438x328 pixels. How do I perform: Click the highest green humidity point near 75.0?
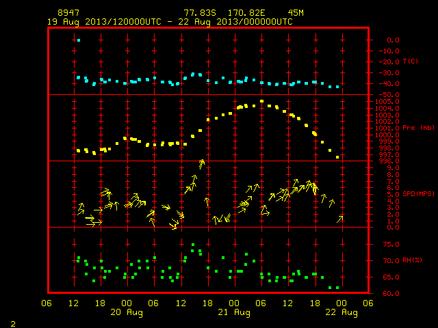pos(193,245)
